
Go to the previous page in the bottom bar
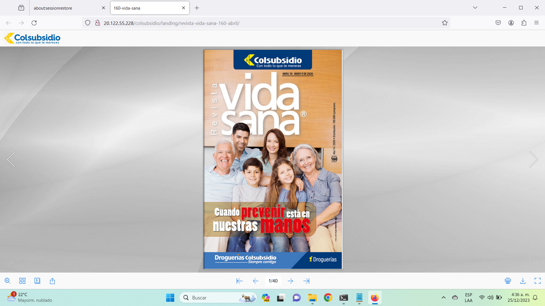[255, 281]
